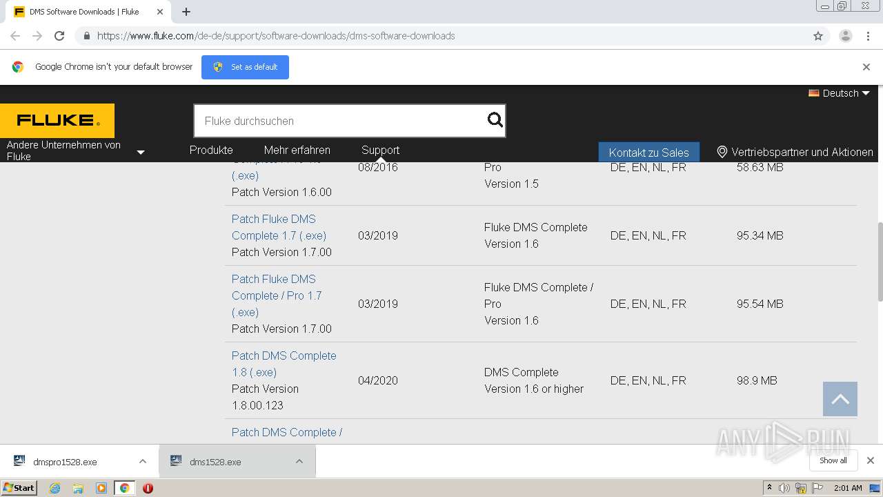883x497 pixels.
Task: Click the action center flag icon
Action: point(817,488)
